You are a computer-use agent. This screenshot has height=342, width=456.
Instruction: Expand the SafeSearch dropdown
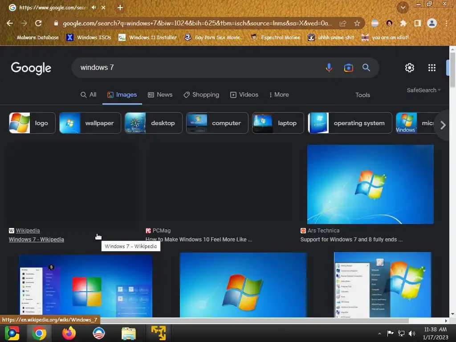[x=424, y=90]
